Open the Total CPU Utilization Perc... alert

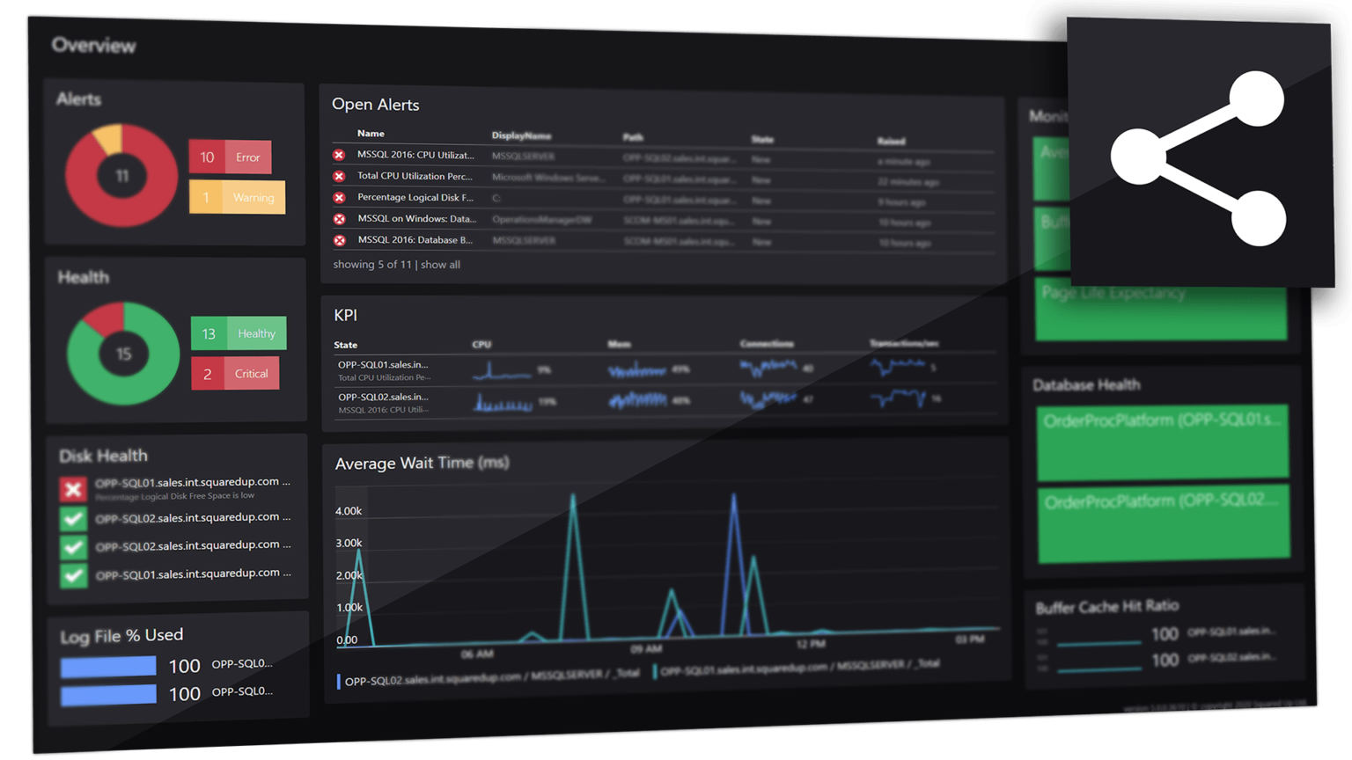(x=415, y=176)
